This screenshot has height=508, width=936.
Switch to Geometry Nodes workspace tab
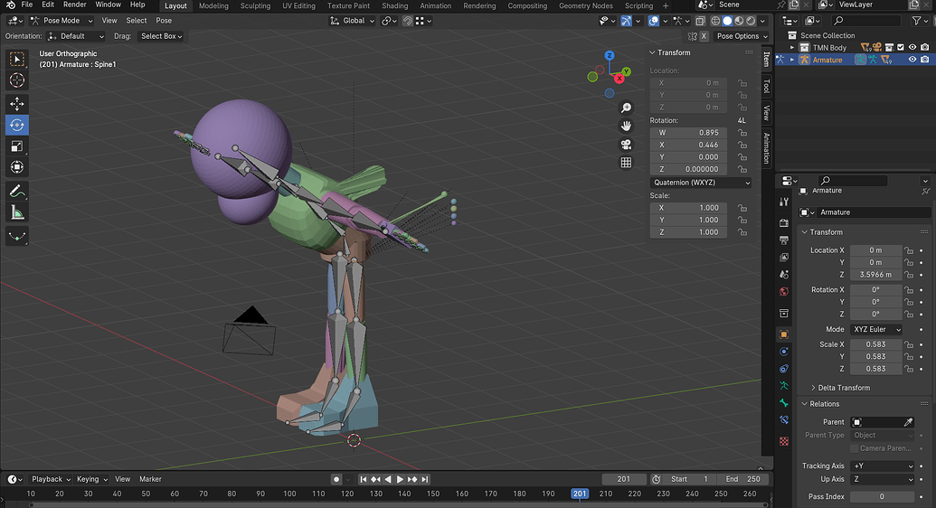(586, 6)
